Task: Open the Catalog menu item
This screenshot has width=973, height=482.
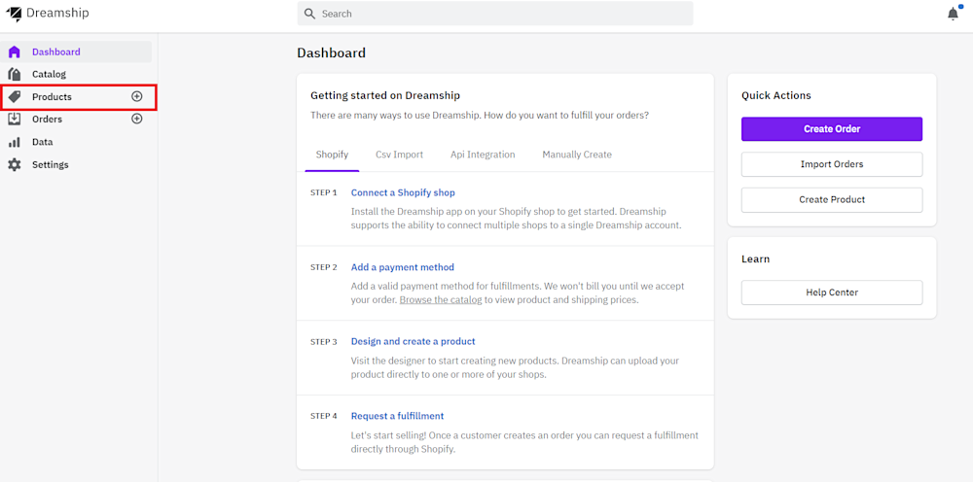Action: tap(77, 75)
